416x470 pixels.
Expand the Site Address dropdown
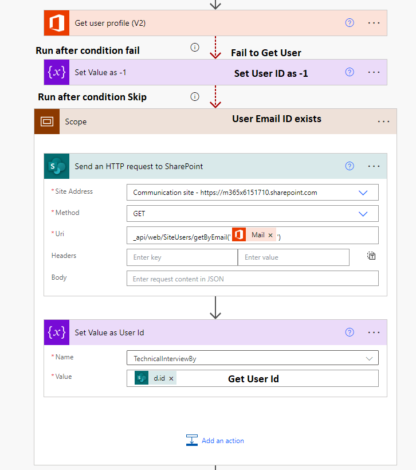pos(363,193)
